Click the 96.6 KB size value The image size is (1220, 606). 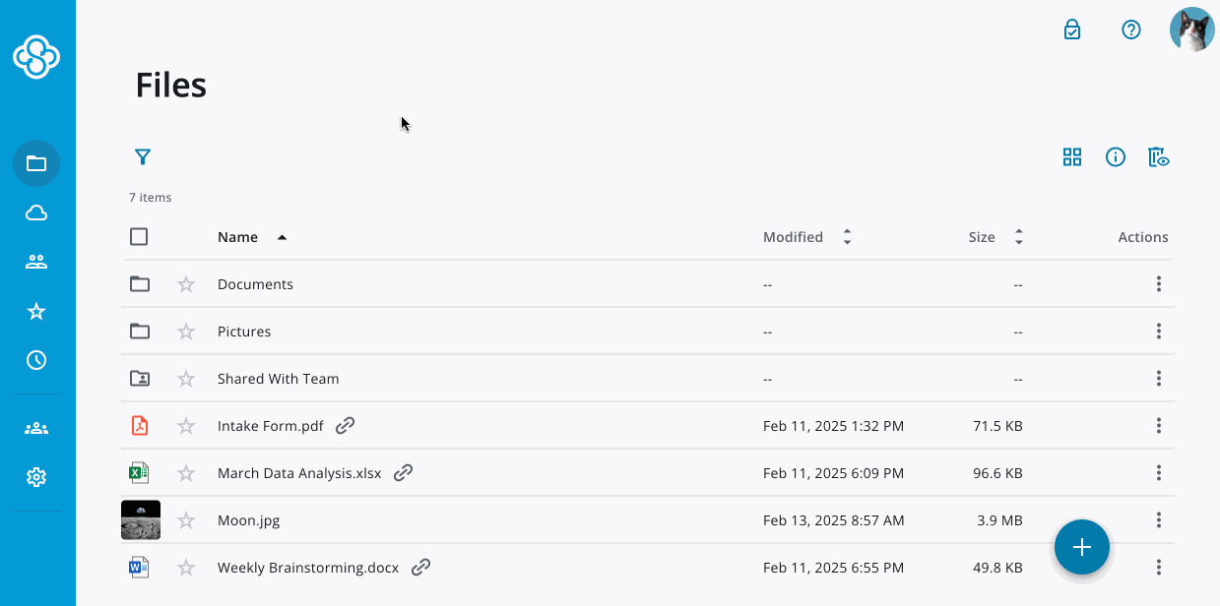point(997,473)
